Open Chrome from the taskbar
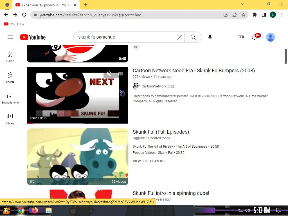The height and width of the screenshot is (216, 288). pos(21,210)
